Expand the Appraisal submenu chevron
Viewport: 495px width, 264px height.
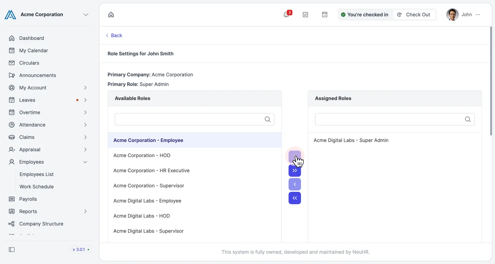(85, 150)
